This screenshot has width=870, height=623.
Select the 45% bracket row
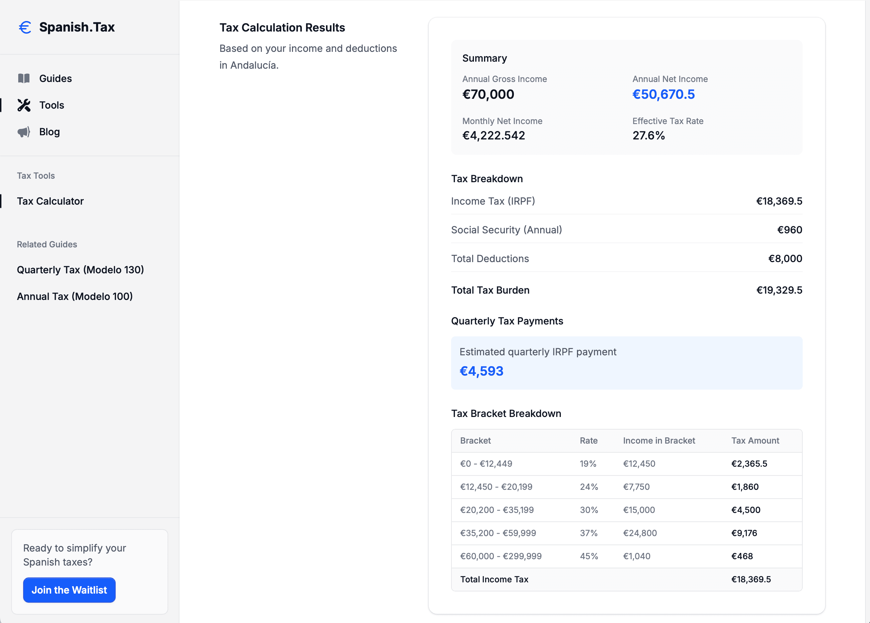pyautogui.click(x=626, y=556)
